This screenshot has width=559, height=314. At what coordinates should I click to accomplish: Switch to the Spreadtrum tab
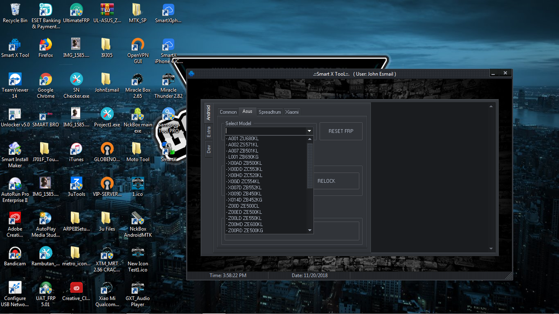[x=269, y=112]
